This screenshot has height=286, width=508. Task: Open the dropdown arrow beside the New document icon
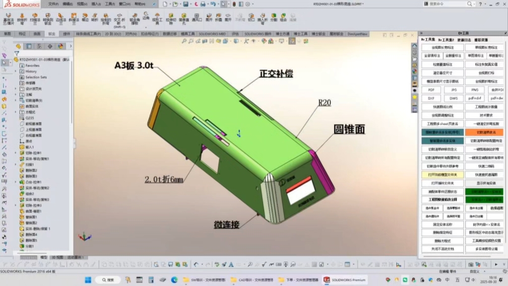point(170,4)
